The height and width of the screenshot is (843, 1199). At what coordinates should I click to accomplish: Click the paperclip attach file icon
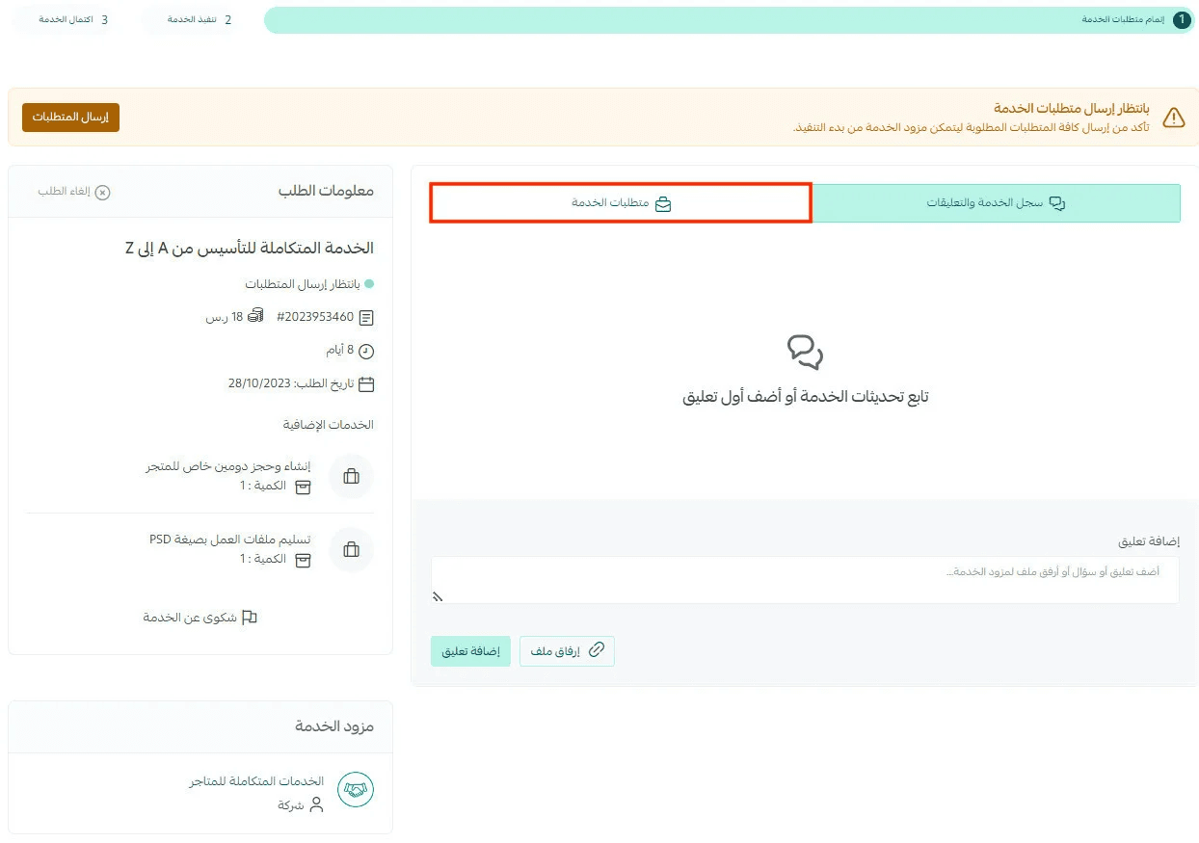pyautogui.click(x=597, y=650)
